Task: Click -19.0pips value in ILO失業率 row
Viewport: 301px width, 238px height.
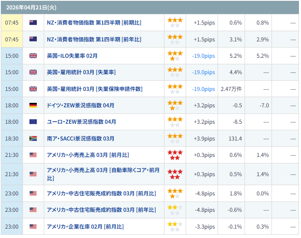Action: tap(203, 56)
